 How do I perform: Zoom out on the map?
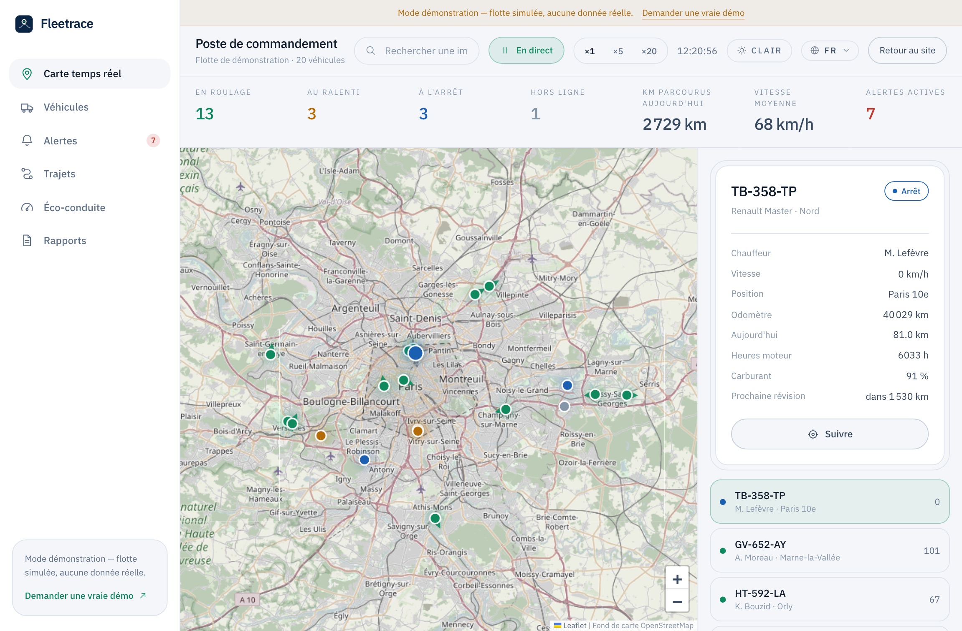pyautogui.click(x=677, y=601)
